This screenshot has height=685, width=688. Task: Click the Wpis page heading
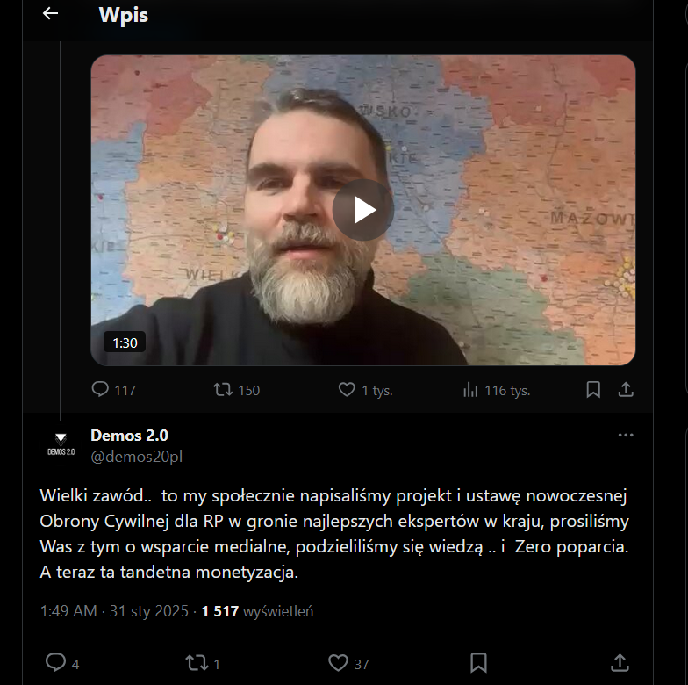(x=123, y=15)
